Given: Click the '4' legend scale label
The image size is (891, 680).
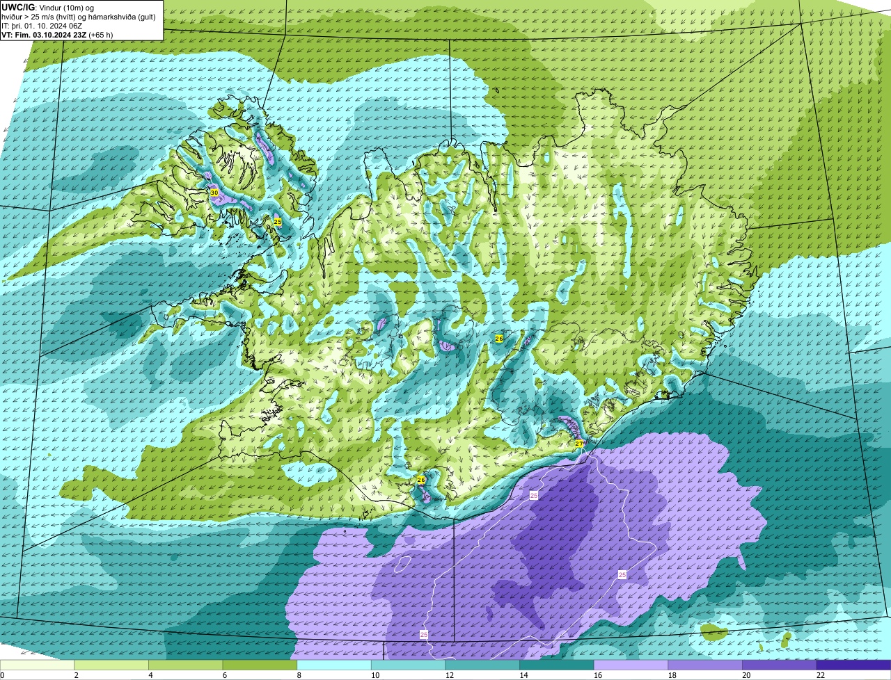Looking at the screenshot, I should [150, 675].
